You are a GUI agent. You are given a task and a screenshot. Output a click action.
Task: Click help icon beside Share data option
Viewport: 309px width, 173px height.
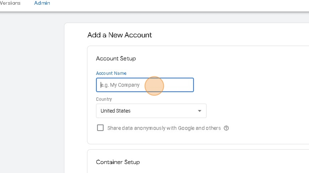click(226, 128)
